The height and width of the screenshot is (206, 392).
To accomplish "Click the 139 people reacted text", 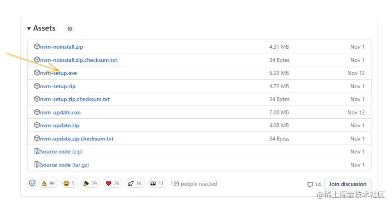I will (194, 184).
